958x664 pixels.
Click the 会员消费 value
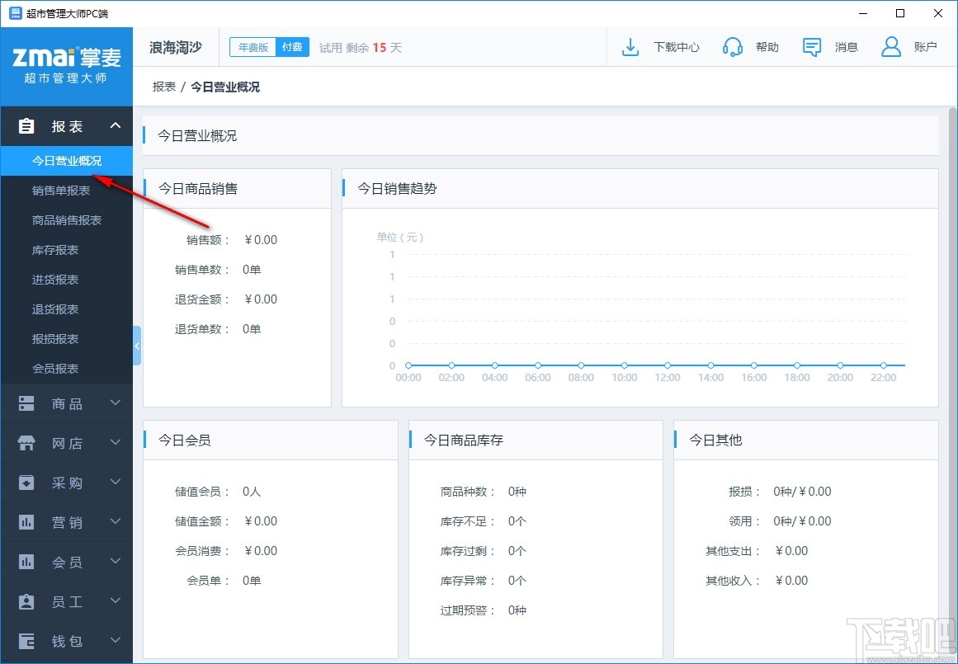pyautogui.click(x=260, y=551)
